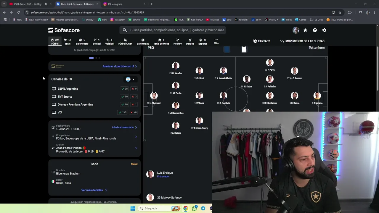Upvote ESPN Argentina channel (25)
This screenshot has height=213, width=379.
pos(124,89)
